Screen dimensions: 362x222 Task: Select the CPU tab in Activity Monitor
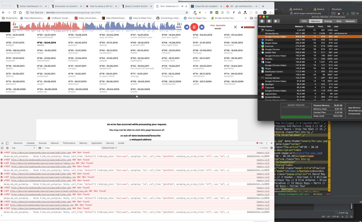coord(304,21)
